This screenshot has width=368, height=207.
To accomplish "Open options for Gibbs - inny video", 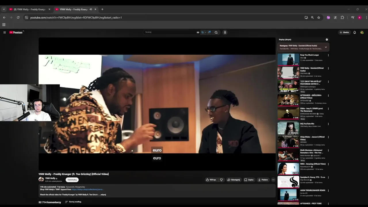I will (x=328, y=109).
